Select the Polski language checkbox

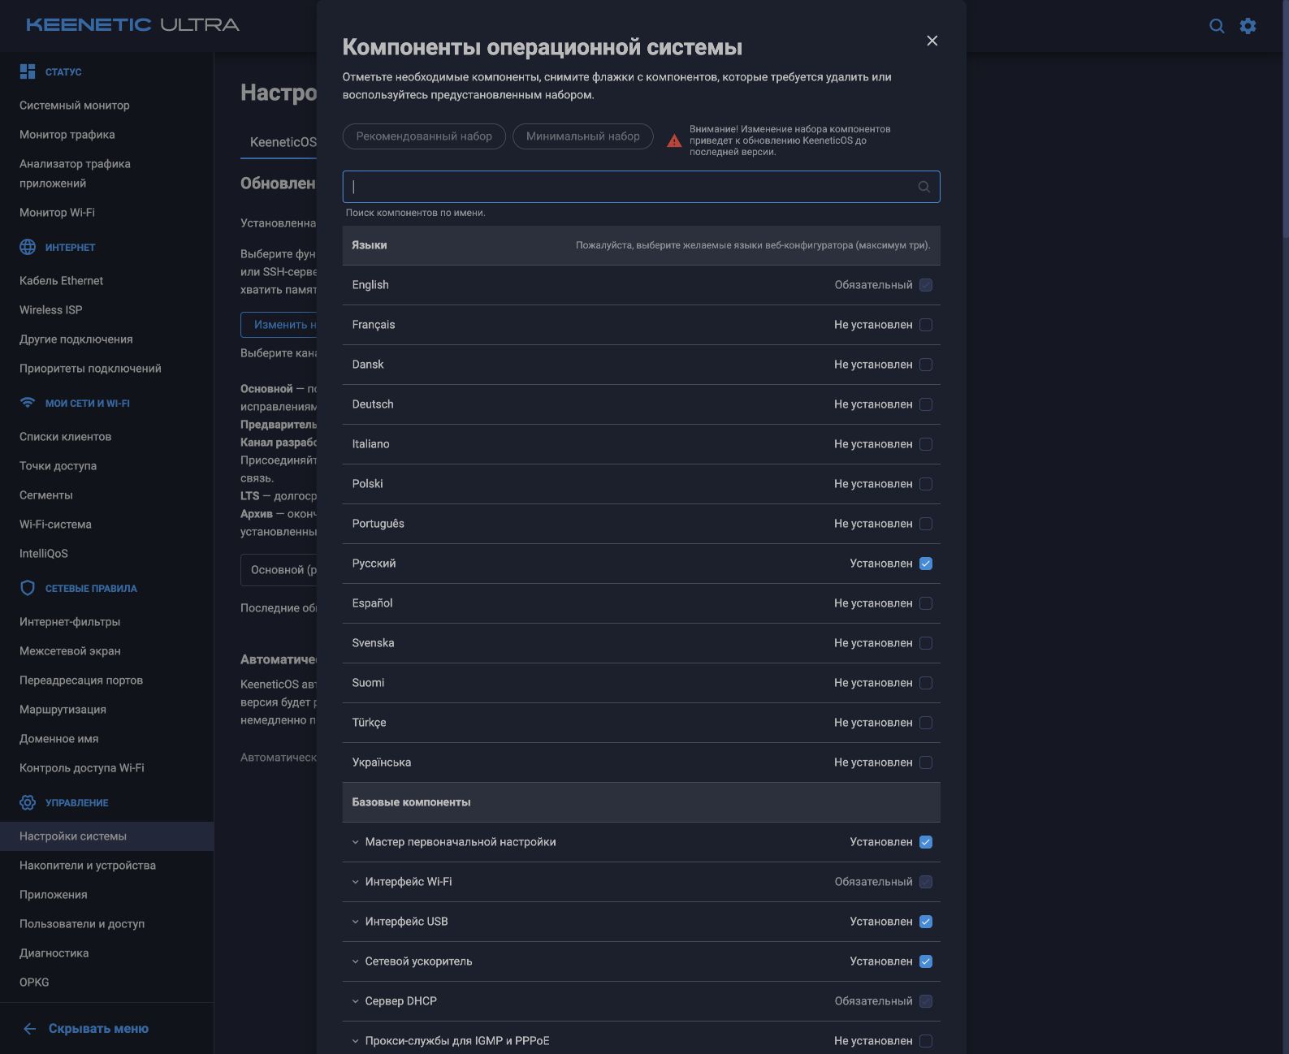tap(926, 484)
